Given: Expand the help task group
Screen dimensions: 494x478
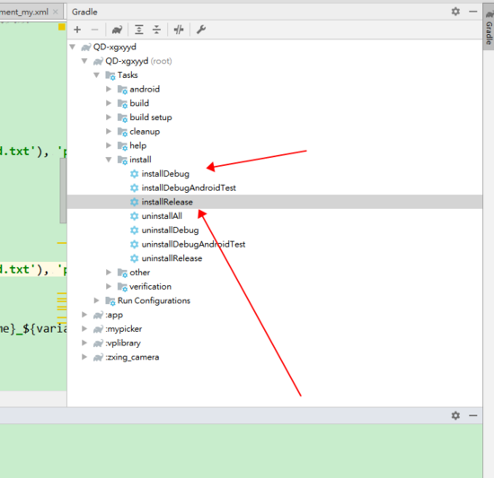Looking at the screenshot, I should [x=109, y=145].
